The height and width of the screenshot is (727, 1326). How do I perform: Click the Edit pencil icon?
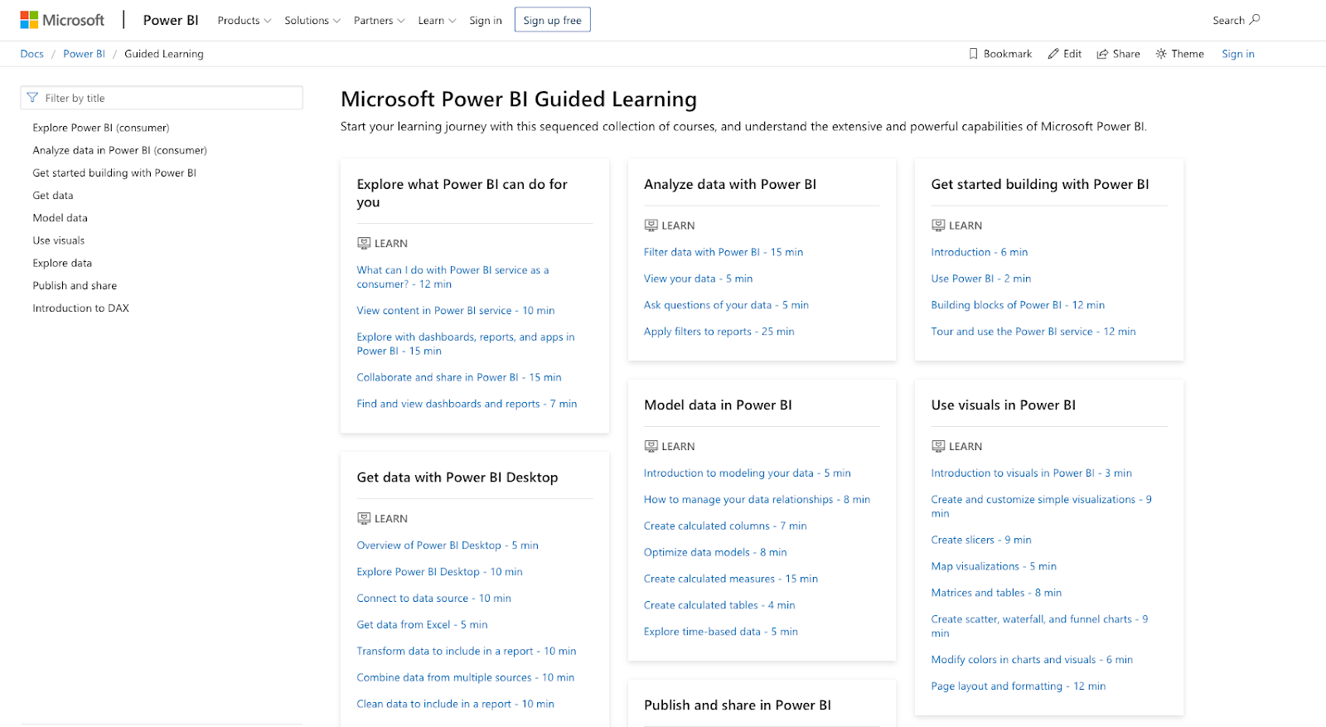[x=1053, y=54]
